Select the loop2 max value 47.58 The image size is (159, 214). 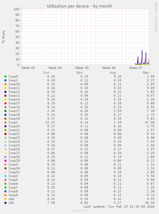[x=150, y=122]
